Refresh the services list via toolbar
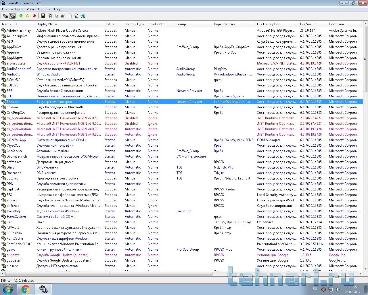The image size is (368, 295). [50, 16]
